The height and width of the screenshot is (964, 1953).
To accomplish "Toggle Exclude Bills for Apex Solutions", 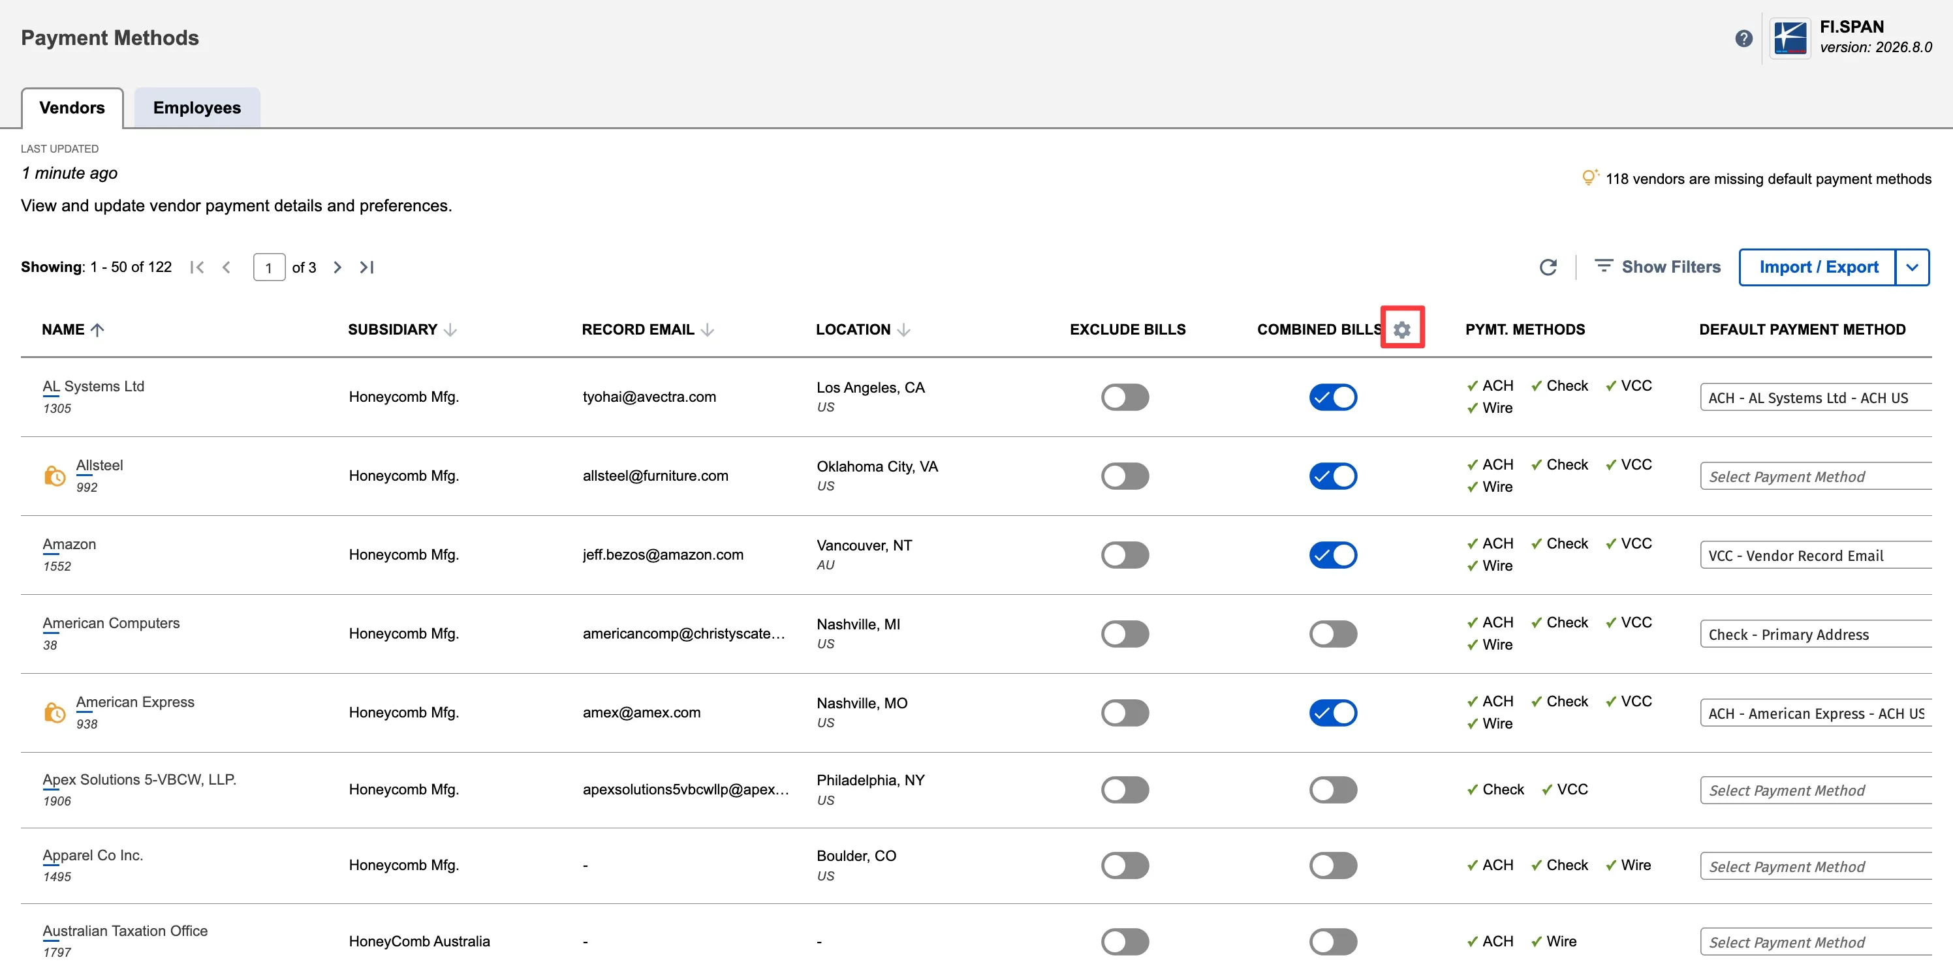I will click(x=1125, y=790).
